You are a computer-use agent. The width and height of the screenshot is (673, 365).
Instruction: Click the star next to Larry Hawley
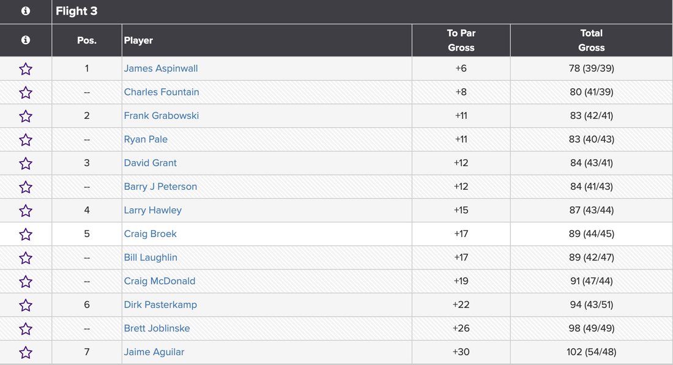[x=26, y=211]
